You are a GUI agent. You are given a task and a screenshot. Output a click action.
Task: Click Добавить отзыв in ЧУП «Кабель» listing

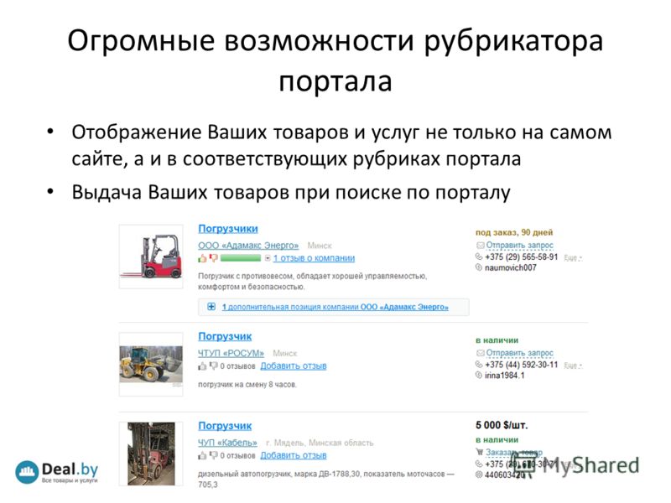[x=294, y=455]
